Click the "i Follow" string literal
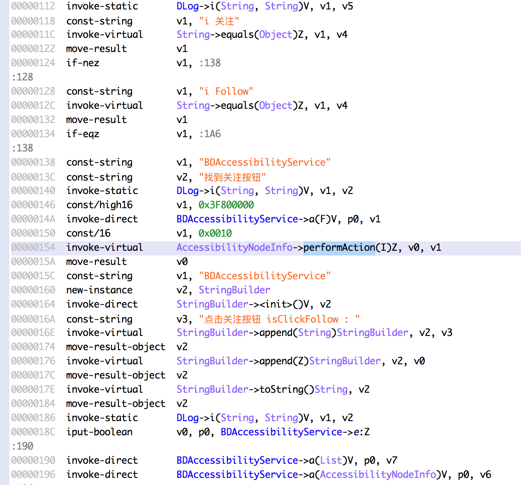 coord(226,91)
